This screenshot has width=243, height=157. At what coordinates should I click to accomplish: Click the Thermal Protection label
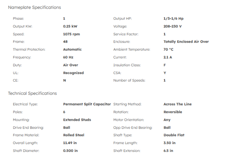29,49
